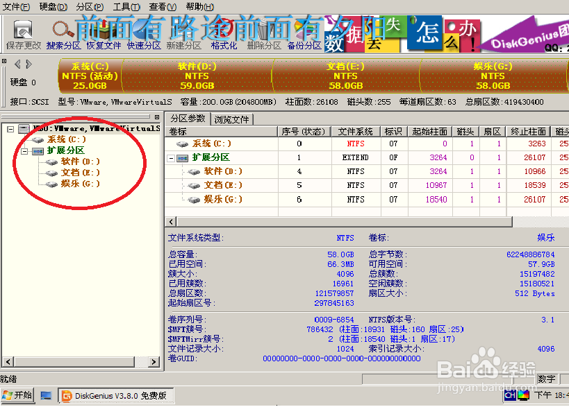Screen dimensions: 569x407
Task: Go to previous disk with left arrow
Action: point(17,64)
